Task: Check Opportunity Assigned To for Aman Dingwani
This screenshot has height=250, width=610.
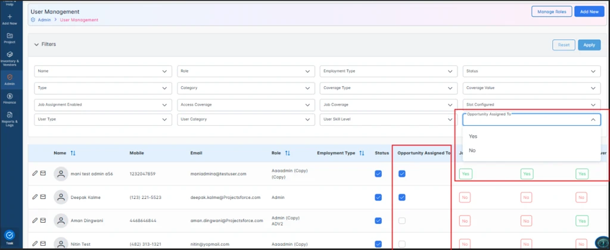Action: [x=402, y=220]
